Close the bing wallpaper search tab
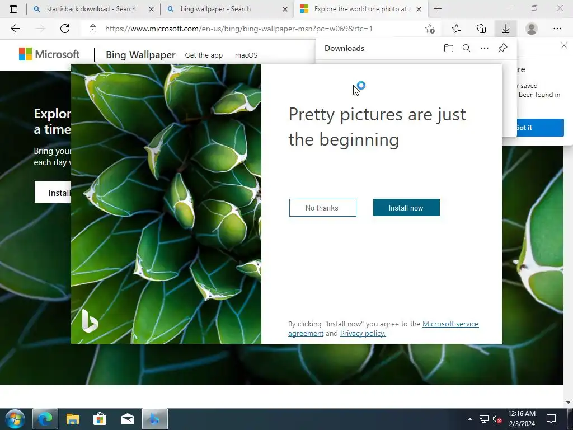The image size is (573, 430). [x=285, y=9]
